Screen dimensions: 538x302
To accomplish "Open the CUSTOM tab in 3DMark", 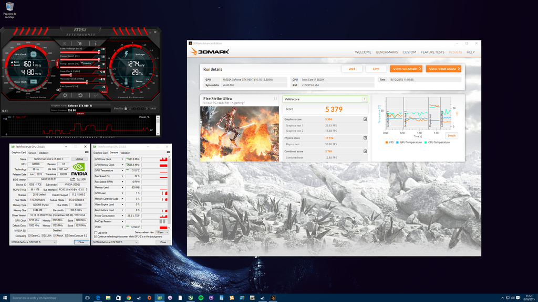I will 409,52.
